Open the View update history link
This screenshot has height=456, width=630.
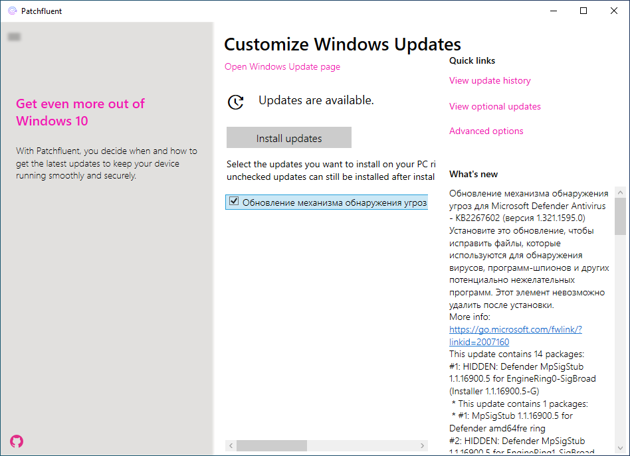(x=490, y=81)
